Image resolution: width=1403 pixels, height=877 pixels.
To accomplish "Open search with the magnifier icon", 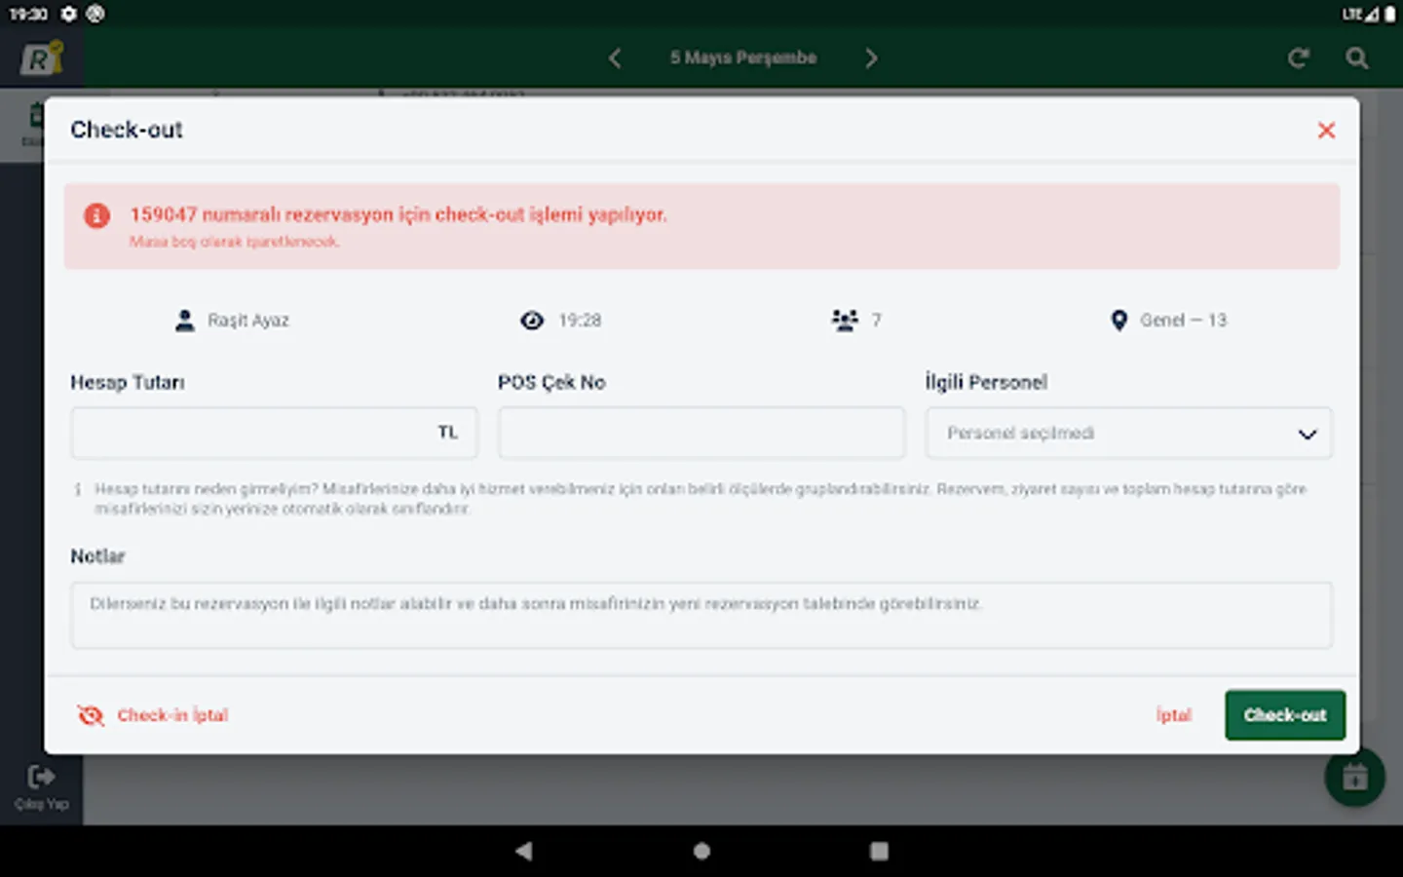I will click(x=1357, y=58).
